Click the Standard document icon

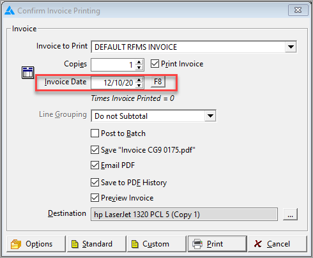coord(75,244)
